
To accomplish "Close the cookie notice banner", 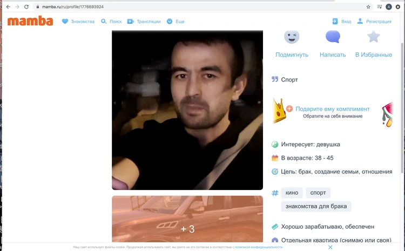I will tap(330, 247).
